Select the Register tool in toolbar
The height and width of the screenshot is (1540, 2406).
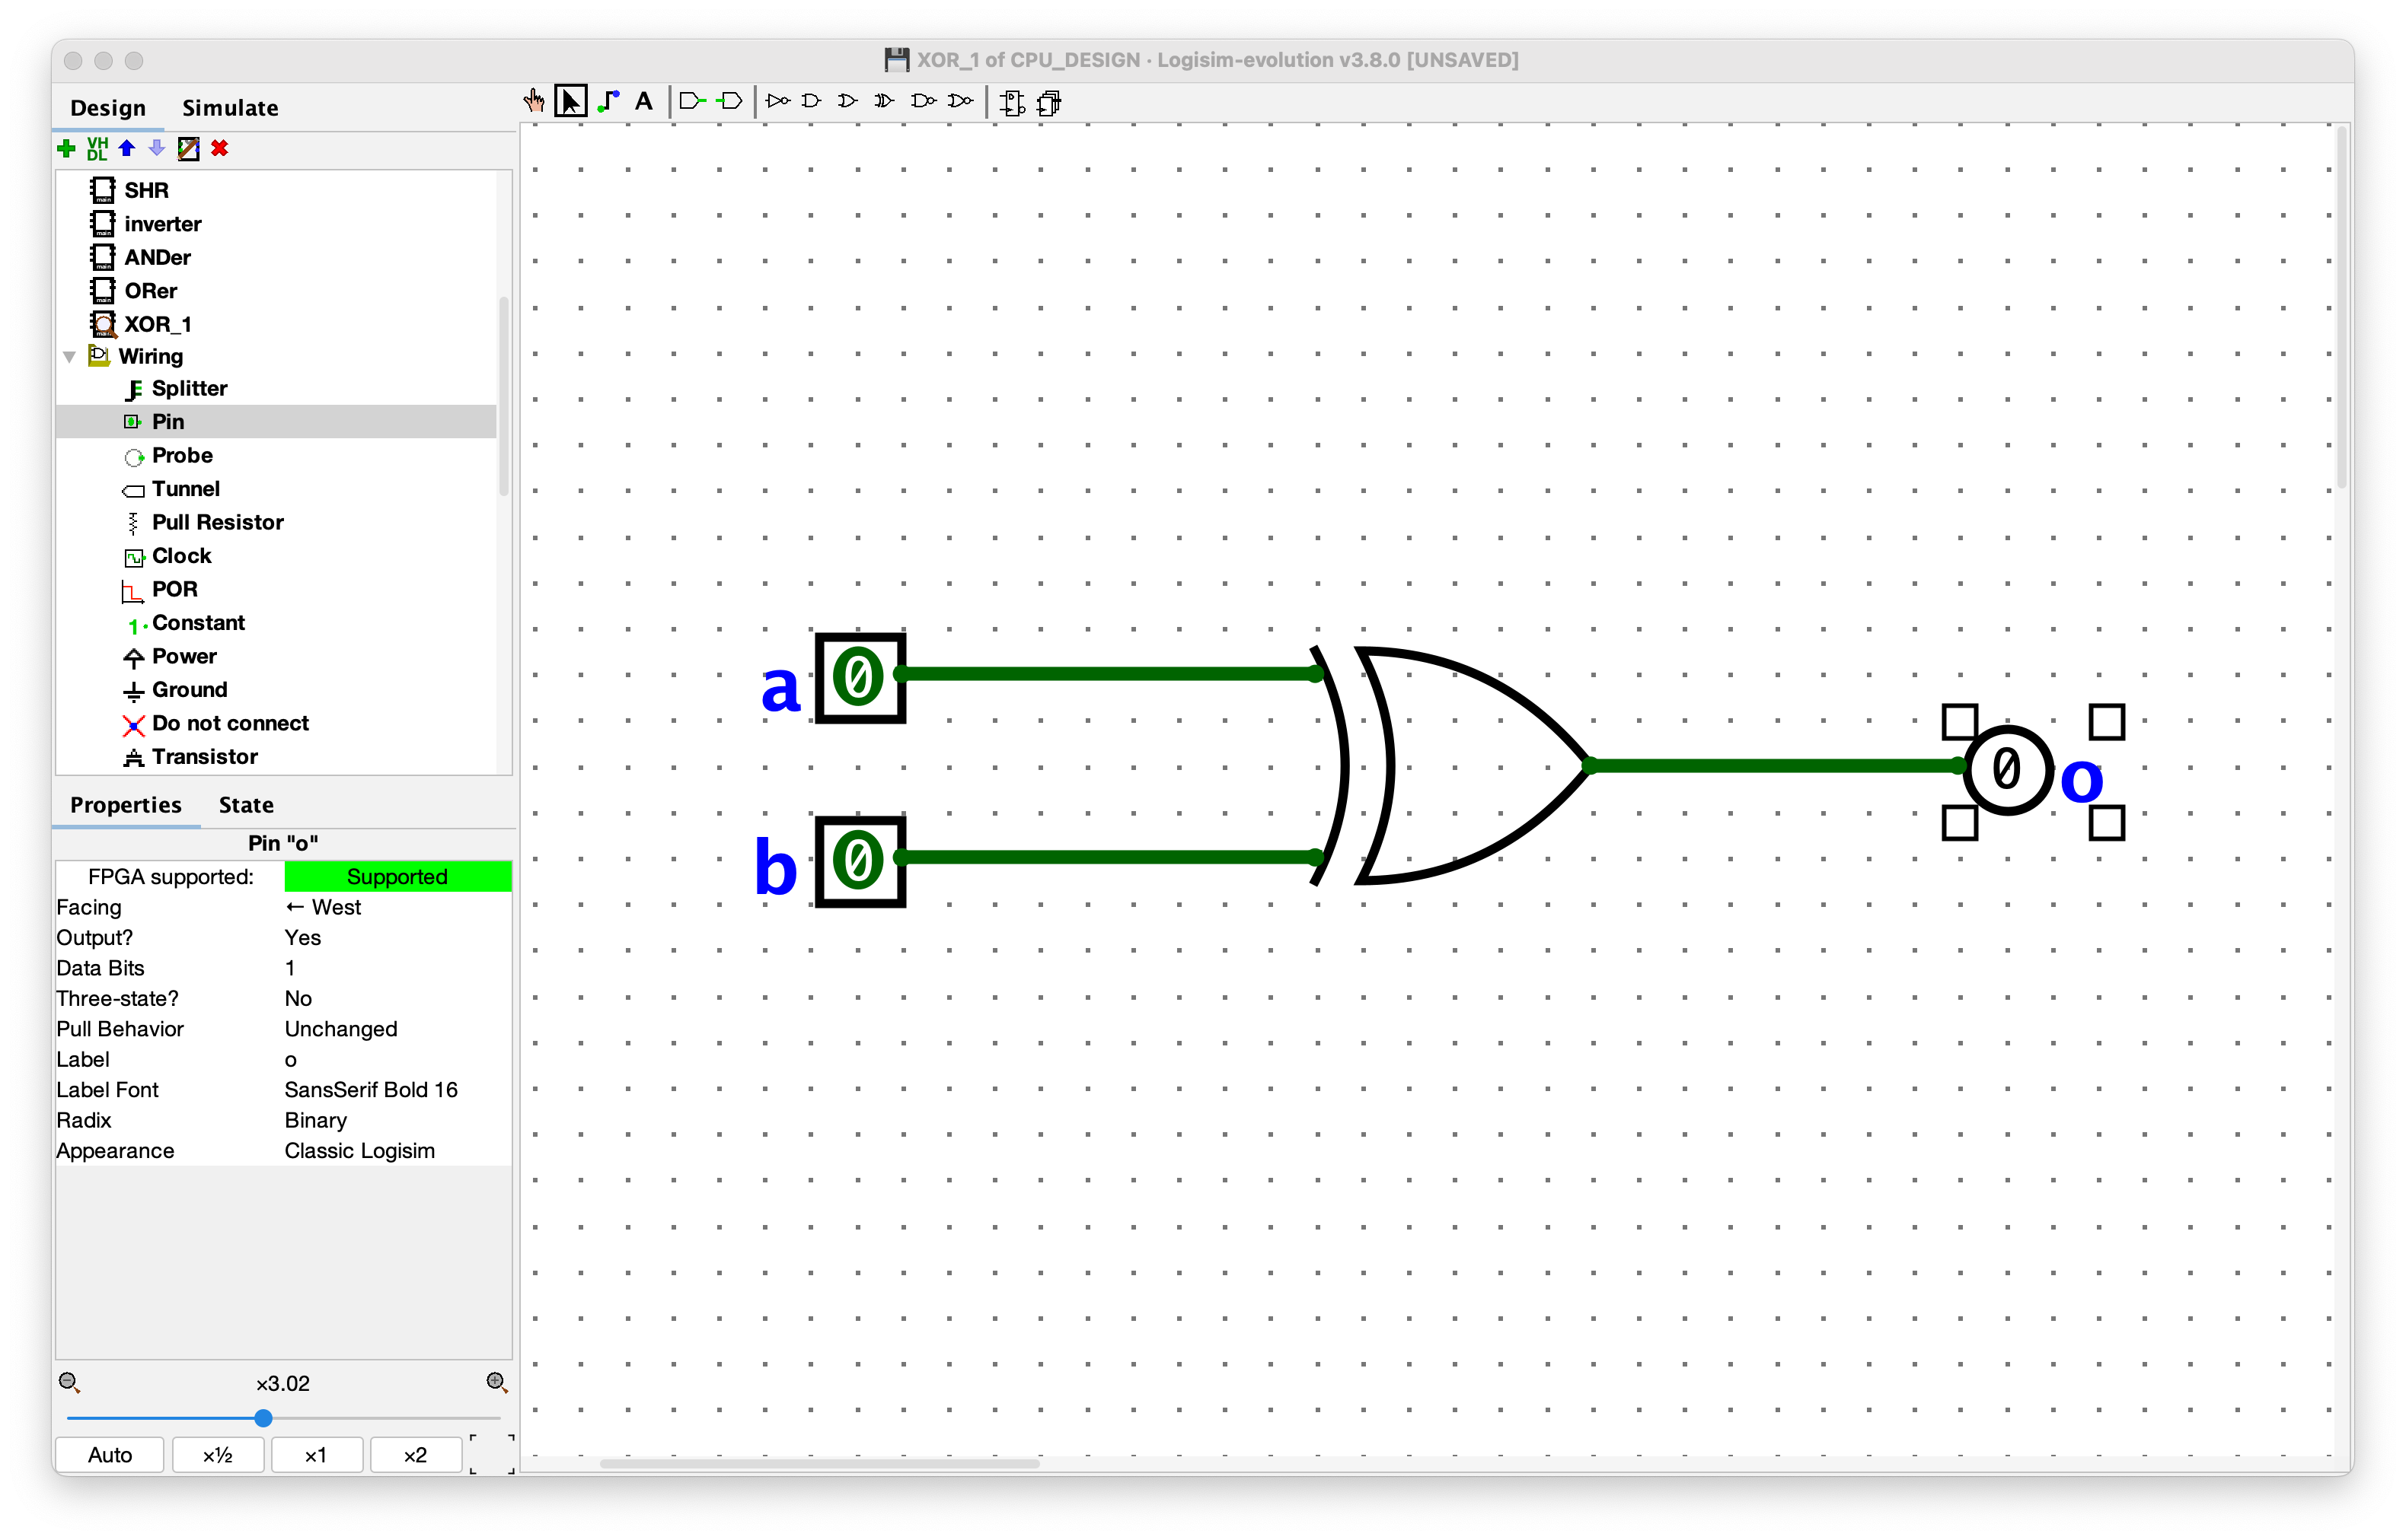coord(1048,102)
